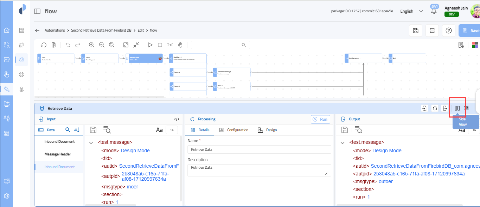Click the zoom in magnifier icon
The width and height of the screenshot is (480, 207).
[91, 45]
